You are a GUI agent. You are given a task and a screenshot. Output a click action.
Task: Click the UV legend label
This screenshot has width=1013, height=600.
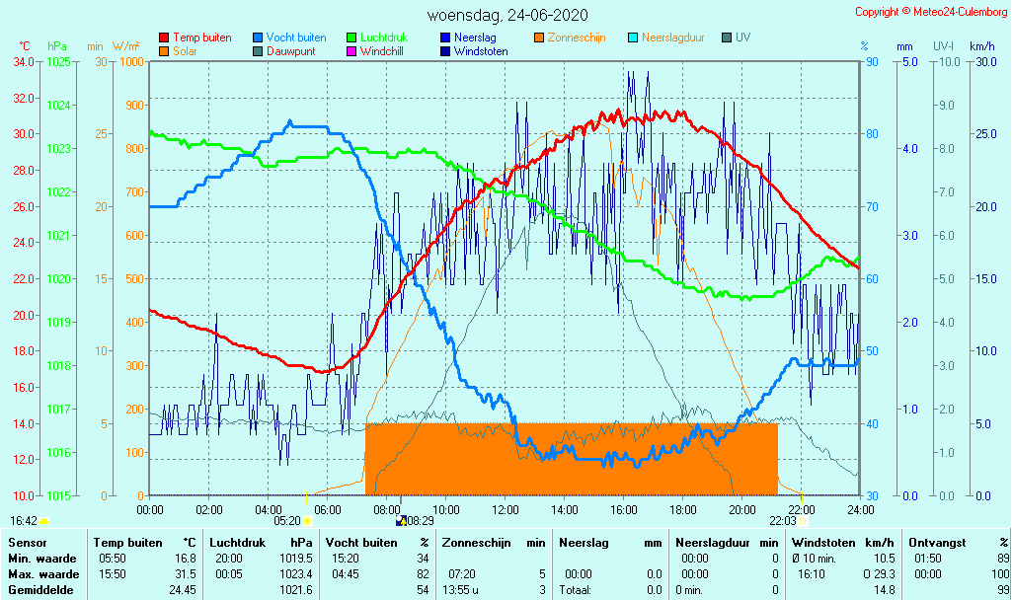click(742, 37)
